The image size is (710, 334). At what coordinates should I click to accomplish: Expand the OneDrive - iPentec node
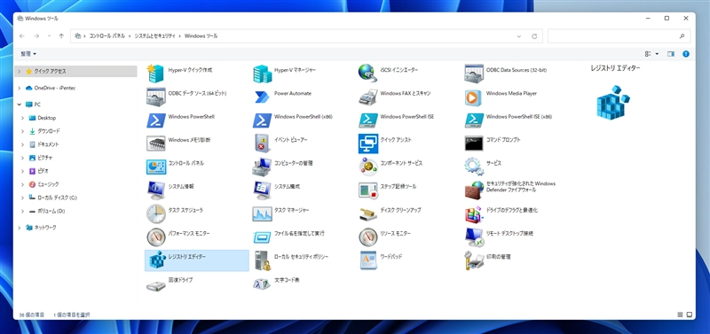pyautogui.click(x=19, y=88)
